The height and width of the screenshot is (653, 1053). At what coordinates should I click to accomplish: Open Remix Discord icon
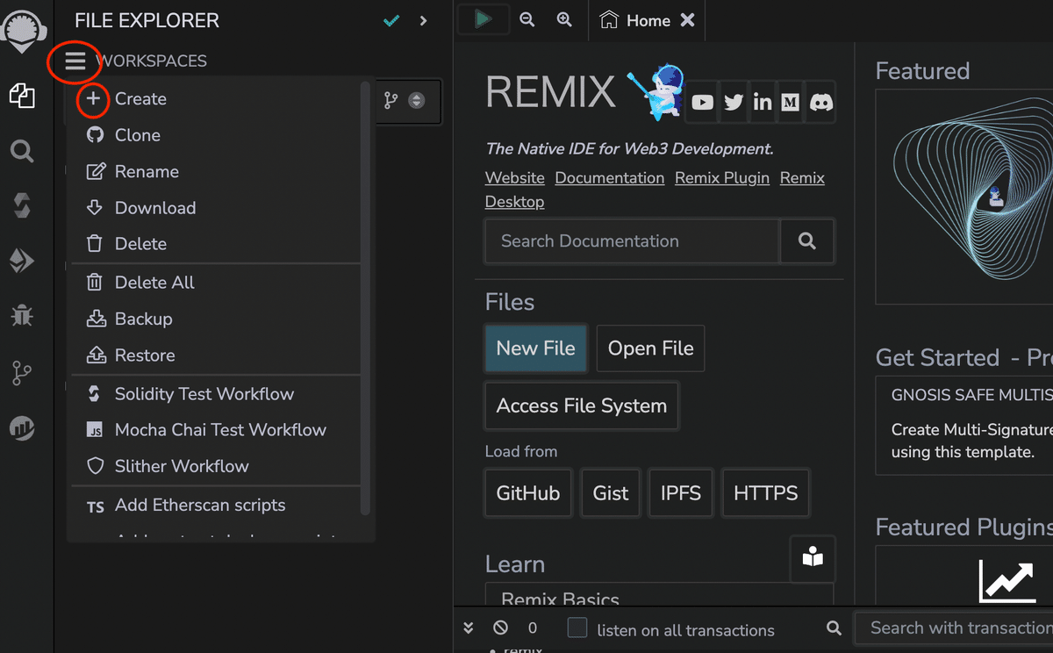[x=820, y=103]
